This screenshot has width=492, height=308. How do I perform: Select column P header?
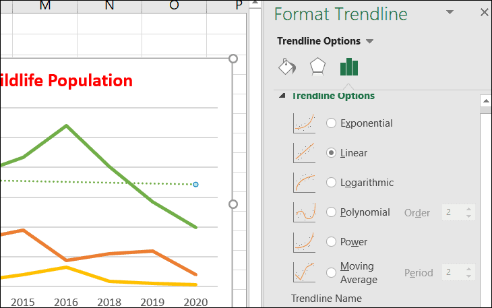[227, 6]
